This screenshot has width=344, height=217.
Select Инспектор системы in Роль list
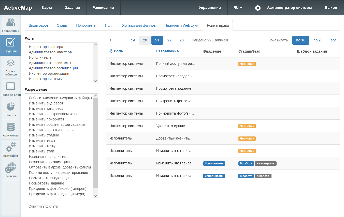tap(46, 79)
